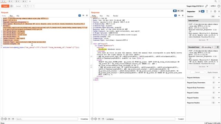The width and height of the screenshot is (221, 124).
Task: Toggle Response message actions blue icon
Action: 175,15
